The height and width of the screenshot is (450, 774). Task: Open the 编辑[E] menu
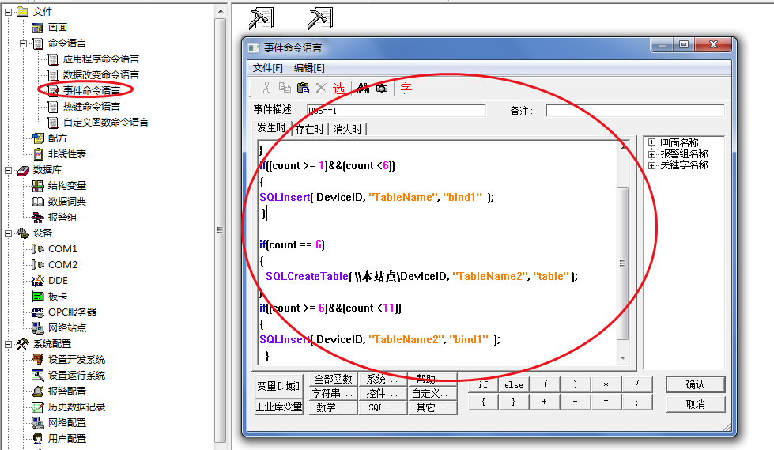click(309, 68)
